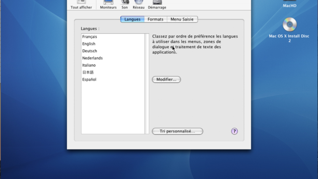Switch to the Formats tab
Image resolution: width=318 pixels, height=179 pixels.
tap(156, 19)
